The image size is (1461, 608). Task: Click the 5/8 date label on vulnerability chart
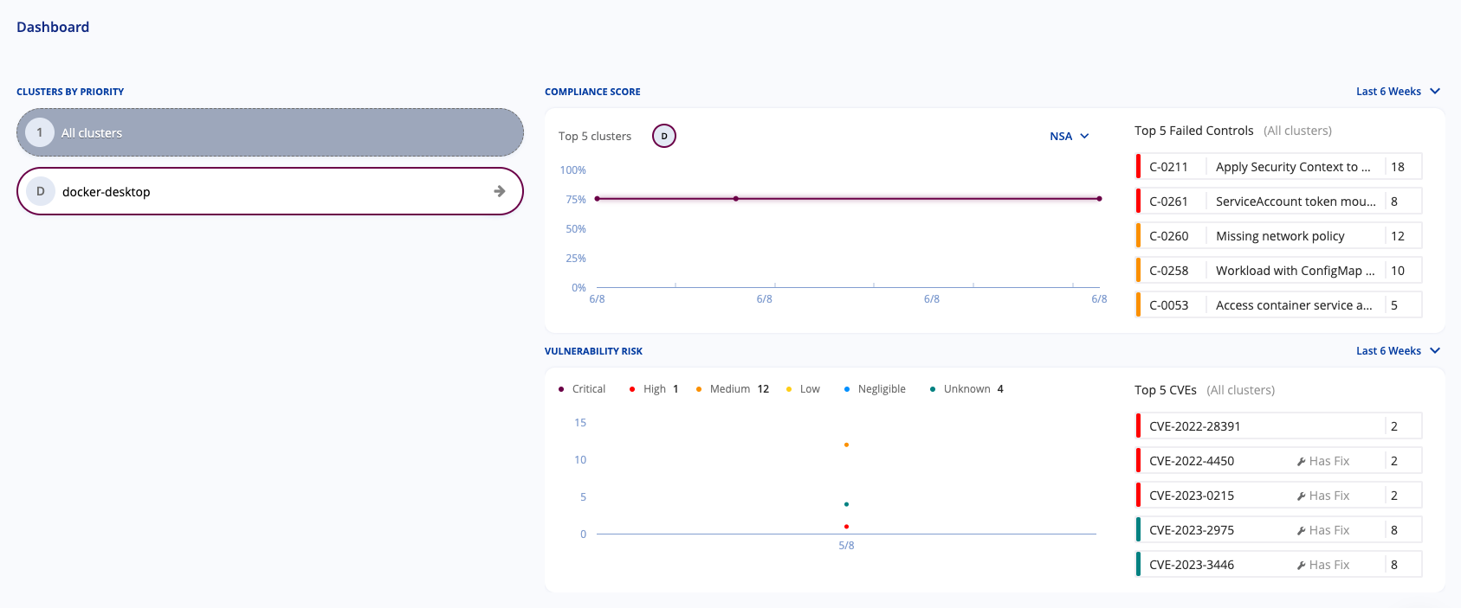pyautogui.click(x=846, y=546)
